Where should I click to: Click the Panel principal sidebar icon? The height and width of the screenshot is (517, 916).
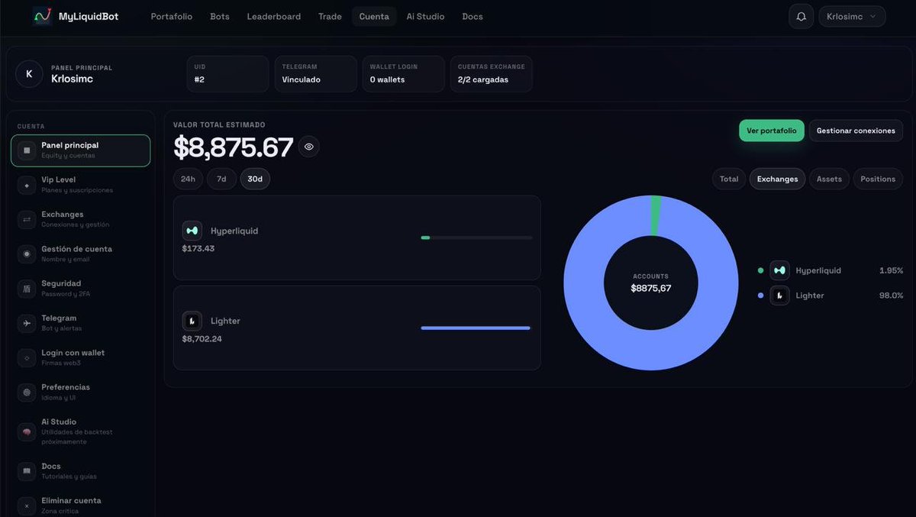(x=27, y=150)
